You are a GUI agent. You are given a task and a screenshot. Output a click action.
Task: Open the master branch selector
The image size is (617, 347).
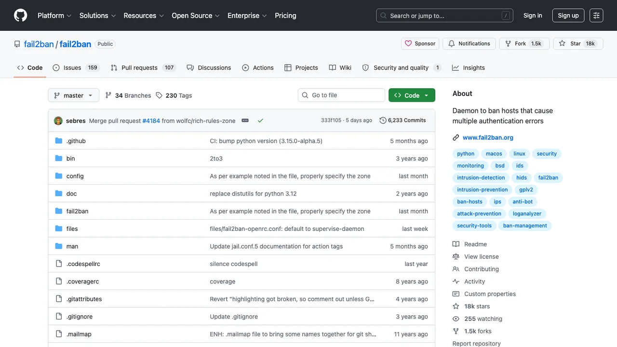click(74, 95)
